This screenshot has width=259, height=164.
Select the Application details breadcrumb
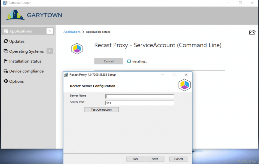point(98,32)
